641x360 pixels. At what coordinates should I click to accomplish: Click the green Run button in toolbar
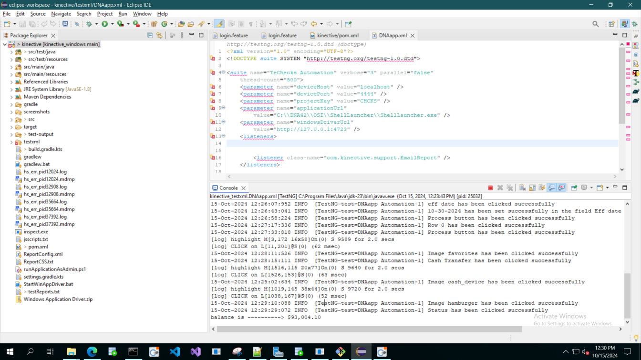coord(104,24)
